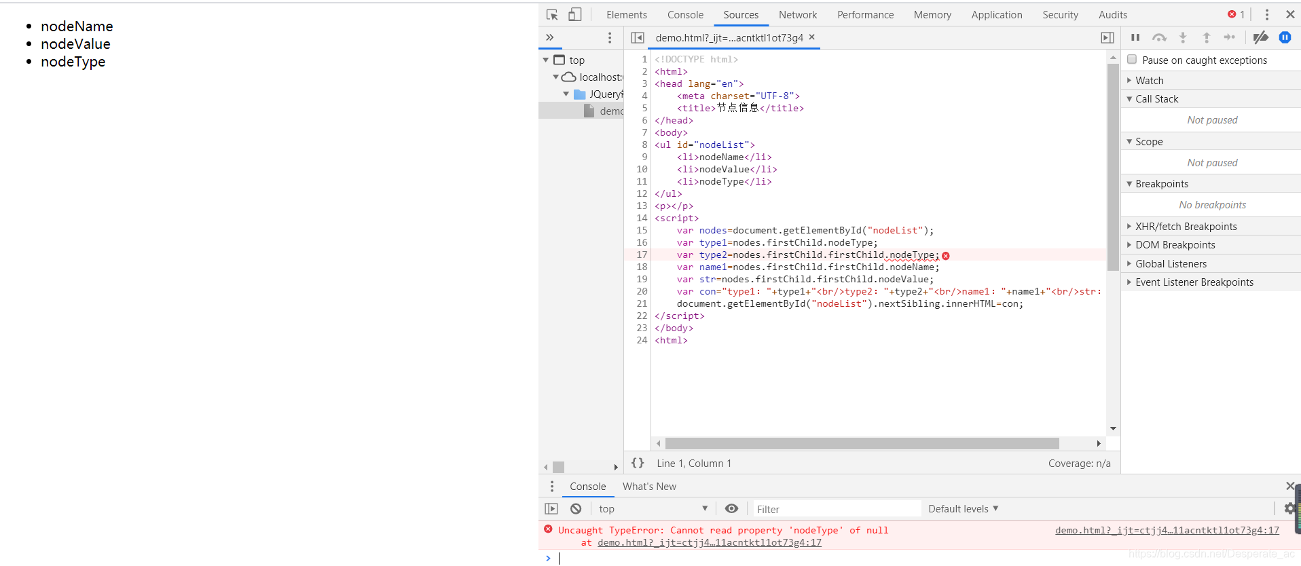Select the Sources panel tab

[741, 14]
